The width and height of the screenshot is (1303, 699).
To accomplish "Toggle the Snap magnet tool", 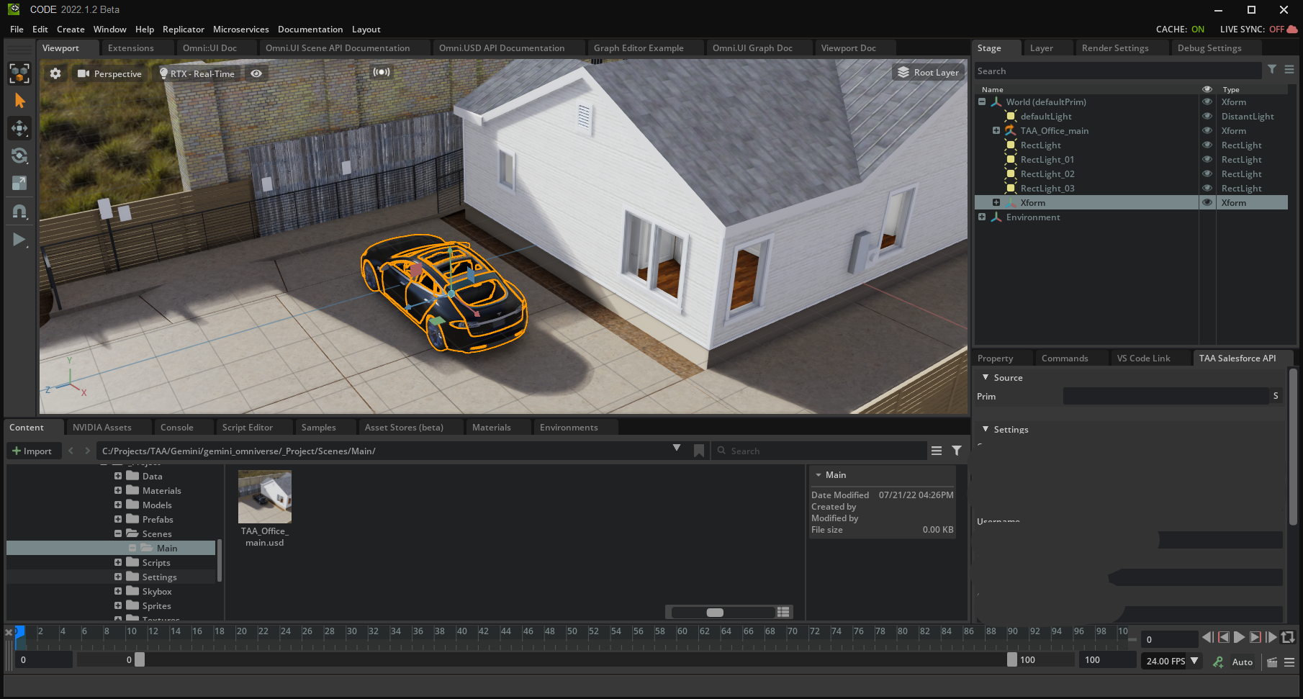I will 19,211.
